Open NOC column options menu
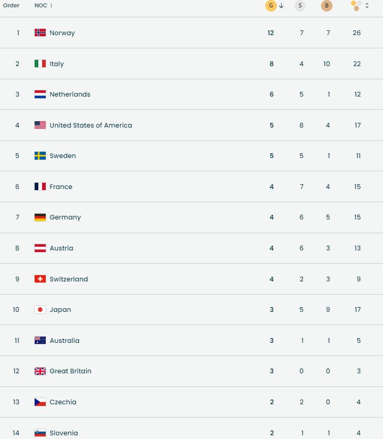The width and height of the screenshot is (383, 439). tap(51, 6)
